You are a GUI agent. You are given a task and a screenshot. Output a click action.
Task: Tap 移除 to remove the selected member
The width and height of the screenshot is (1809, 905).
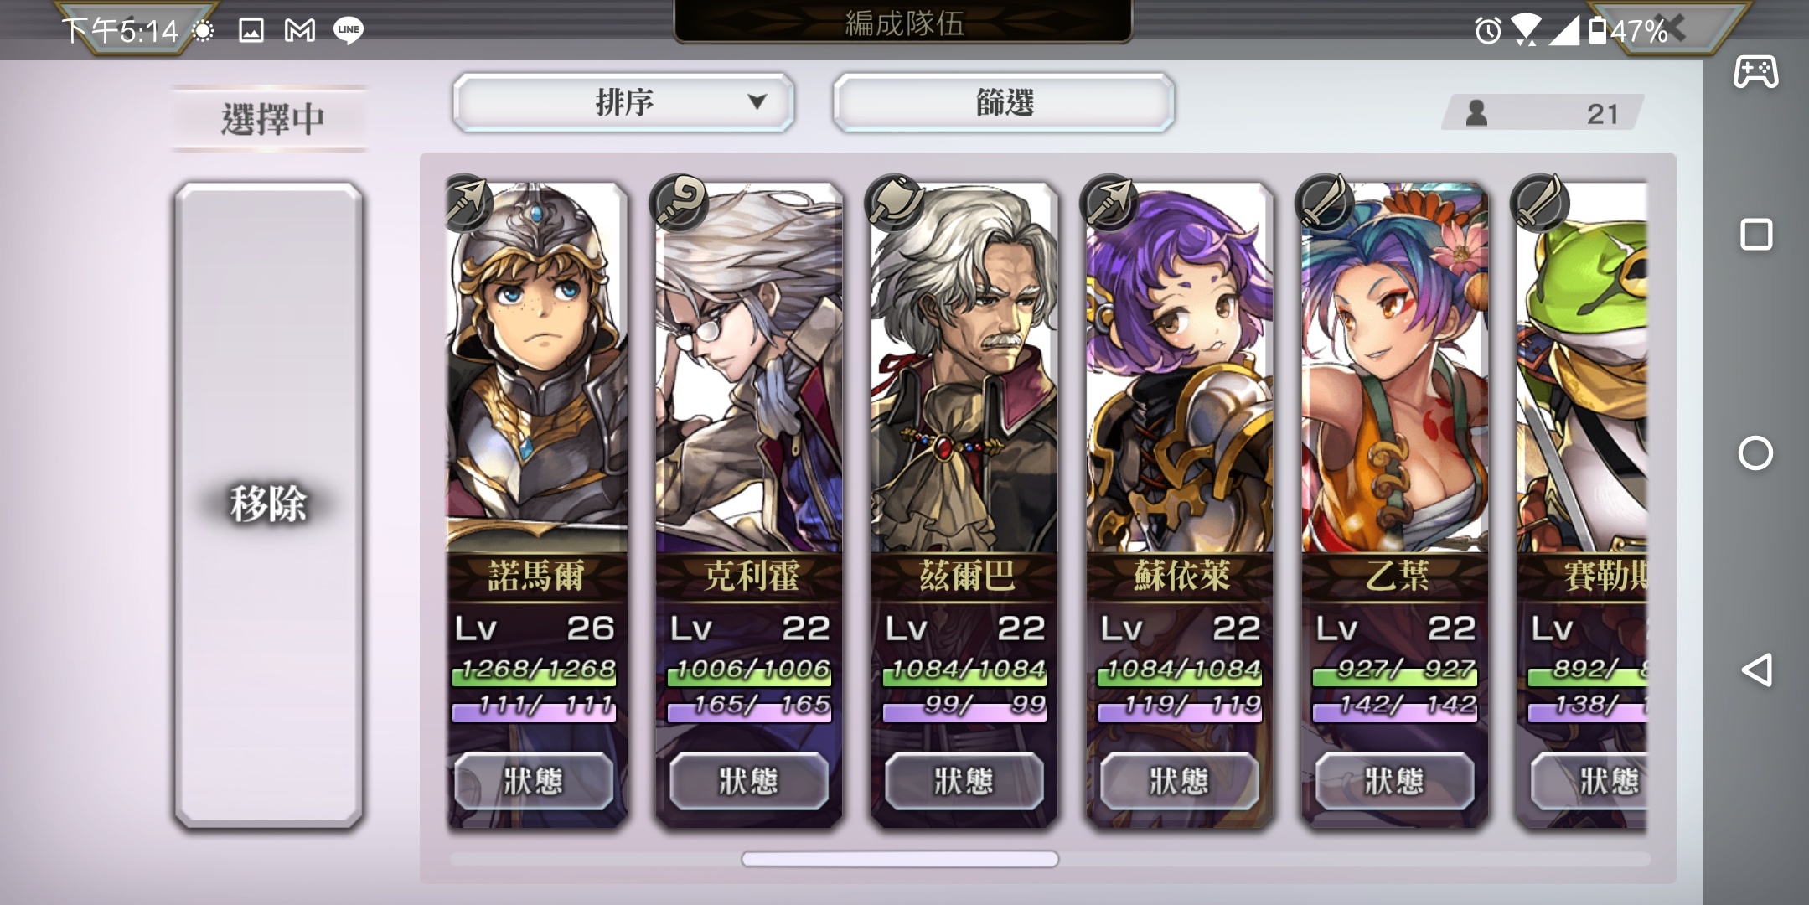click(x=268, y=505)
